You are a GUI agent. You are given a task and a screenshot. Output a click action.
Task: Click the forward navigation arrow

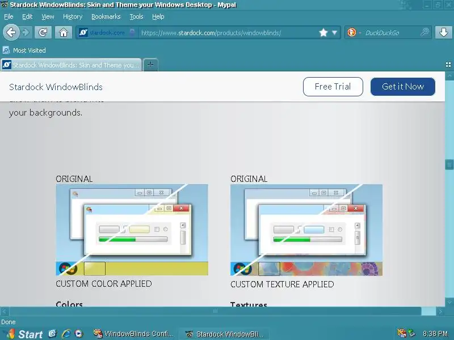coord(26,32)
